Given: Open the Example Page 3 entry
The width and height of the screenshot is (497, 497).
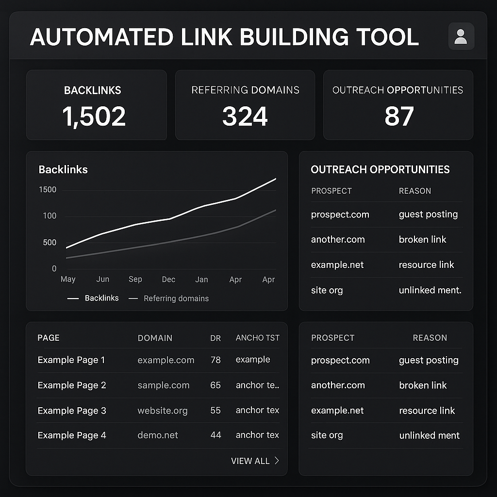Looking at the screenshot, I should coord(72,411).
